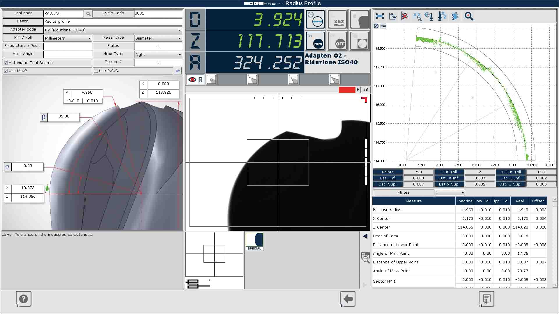The image size is (559, 314).
Task: Select the Ballnose radius row in measures table
Action: [413, 210]
